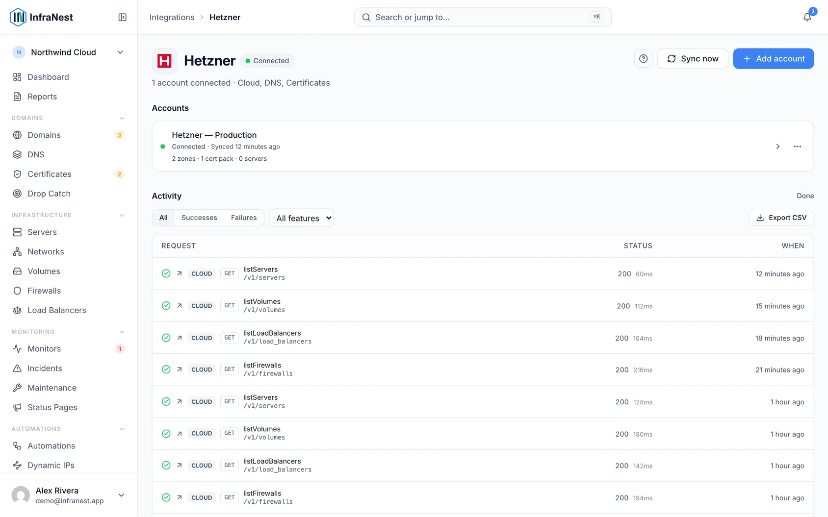Collapse the Infrastructure sidebar section
The height and width of the screenshot is (517, 828).
122,215
